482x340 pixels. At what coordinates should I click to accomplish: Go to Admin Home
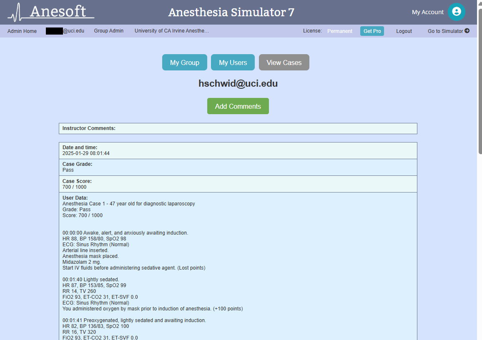click(22, 31)
